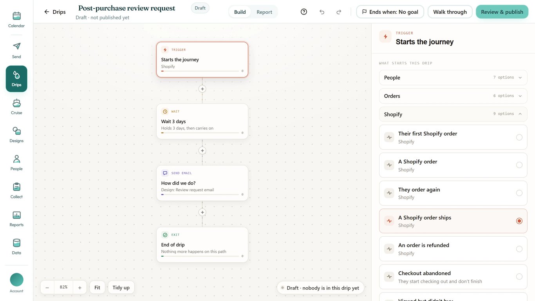Image resolution: width=535 pixels, height=301 pixels.
Task: Select 'Checkout abandoned' radio option
Action: (519, 277)
